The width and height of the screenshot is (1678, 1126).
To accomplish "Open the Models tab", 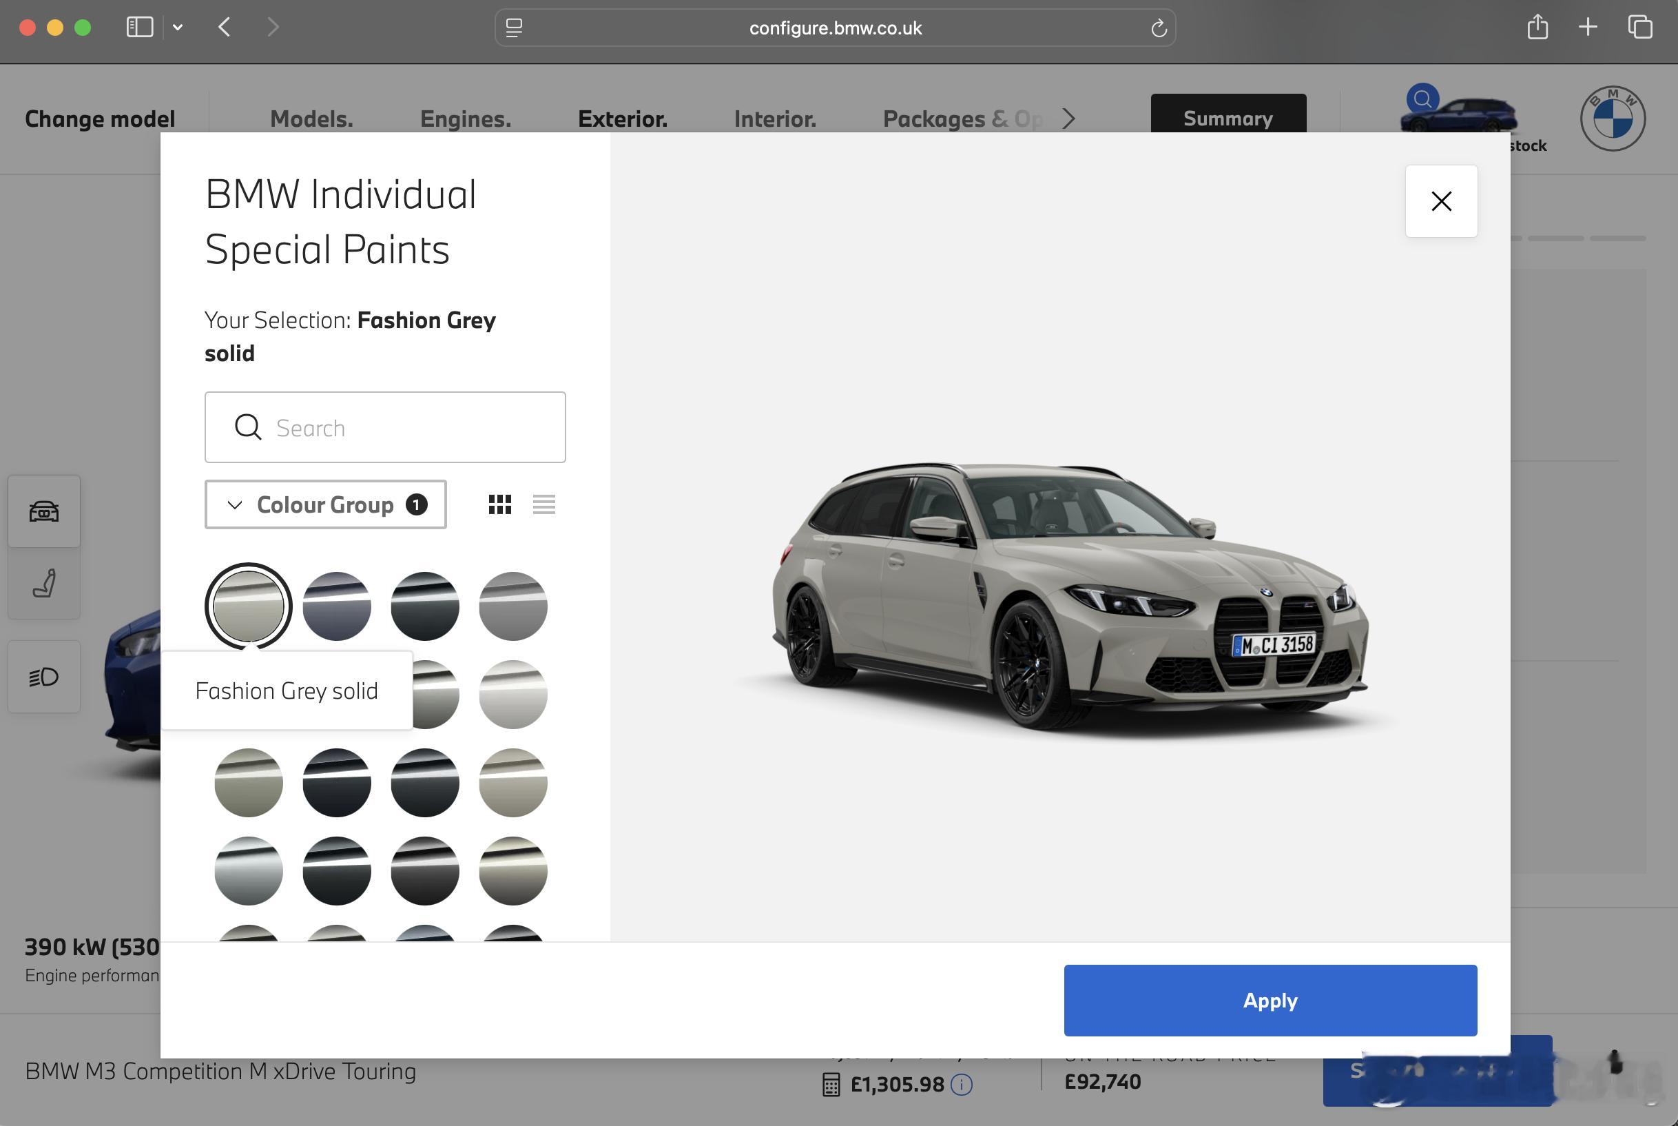I will (x=311, y=119).
